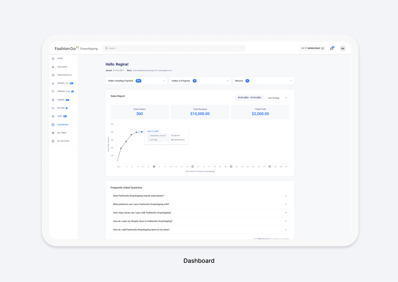Viewport: 398px width, 282px height.
Task: Open My Account from sidebar
Action: (x=63, y=141)
